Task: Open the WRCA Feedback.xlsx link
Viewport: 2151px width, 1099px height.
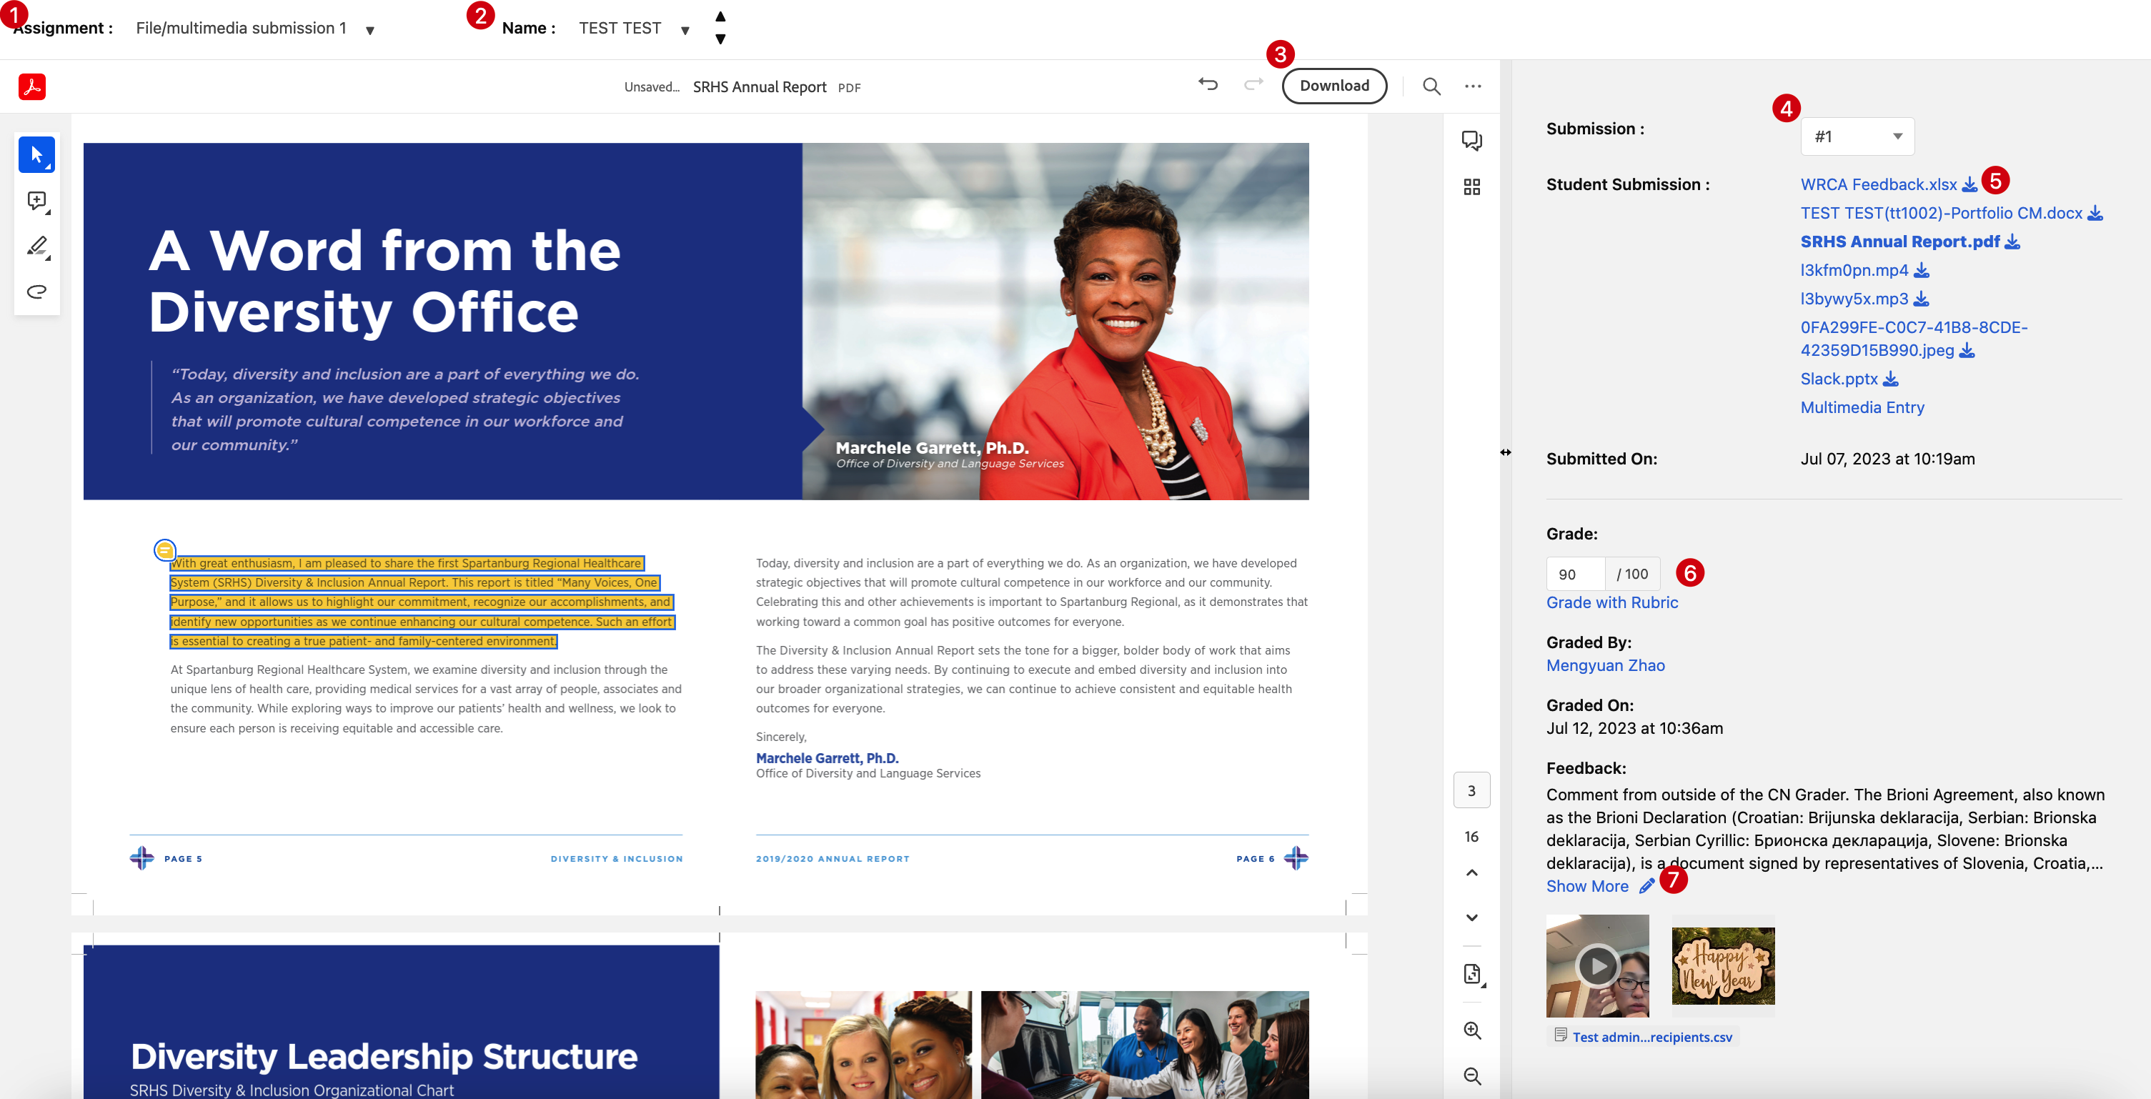Action: click(1878, 184)
